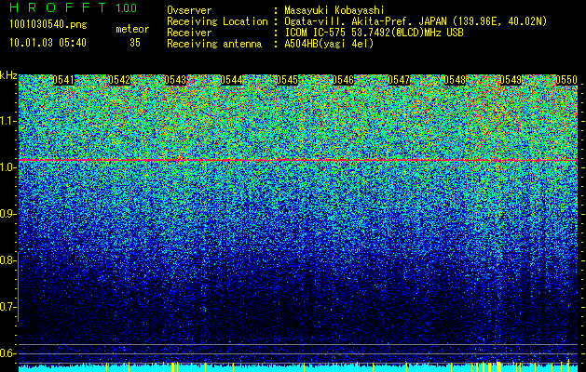
Task: Select observer name Masayuki Kobayashi
Action: (334, 10)
